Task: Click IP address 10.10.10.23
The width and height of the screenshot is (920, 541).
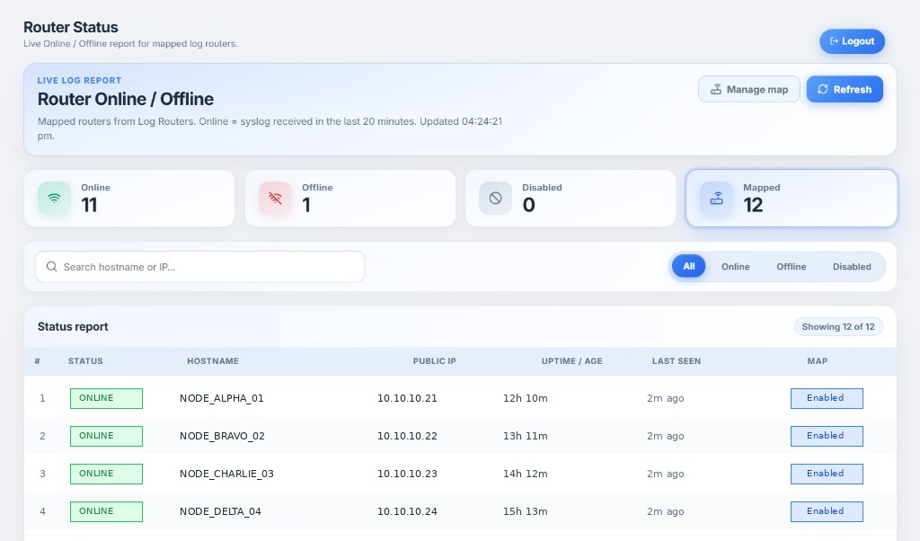Action: [407, 474]
